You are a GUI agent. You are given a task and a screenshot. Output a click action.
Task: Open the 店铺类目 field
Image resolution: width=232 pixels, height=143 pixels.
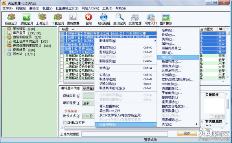(x=88, y=96)
